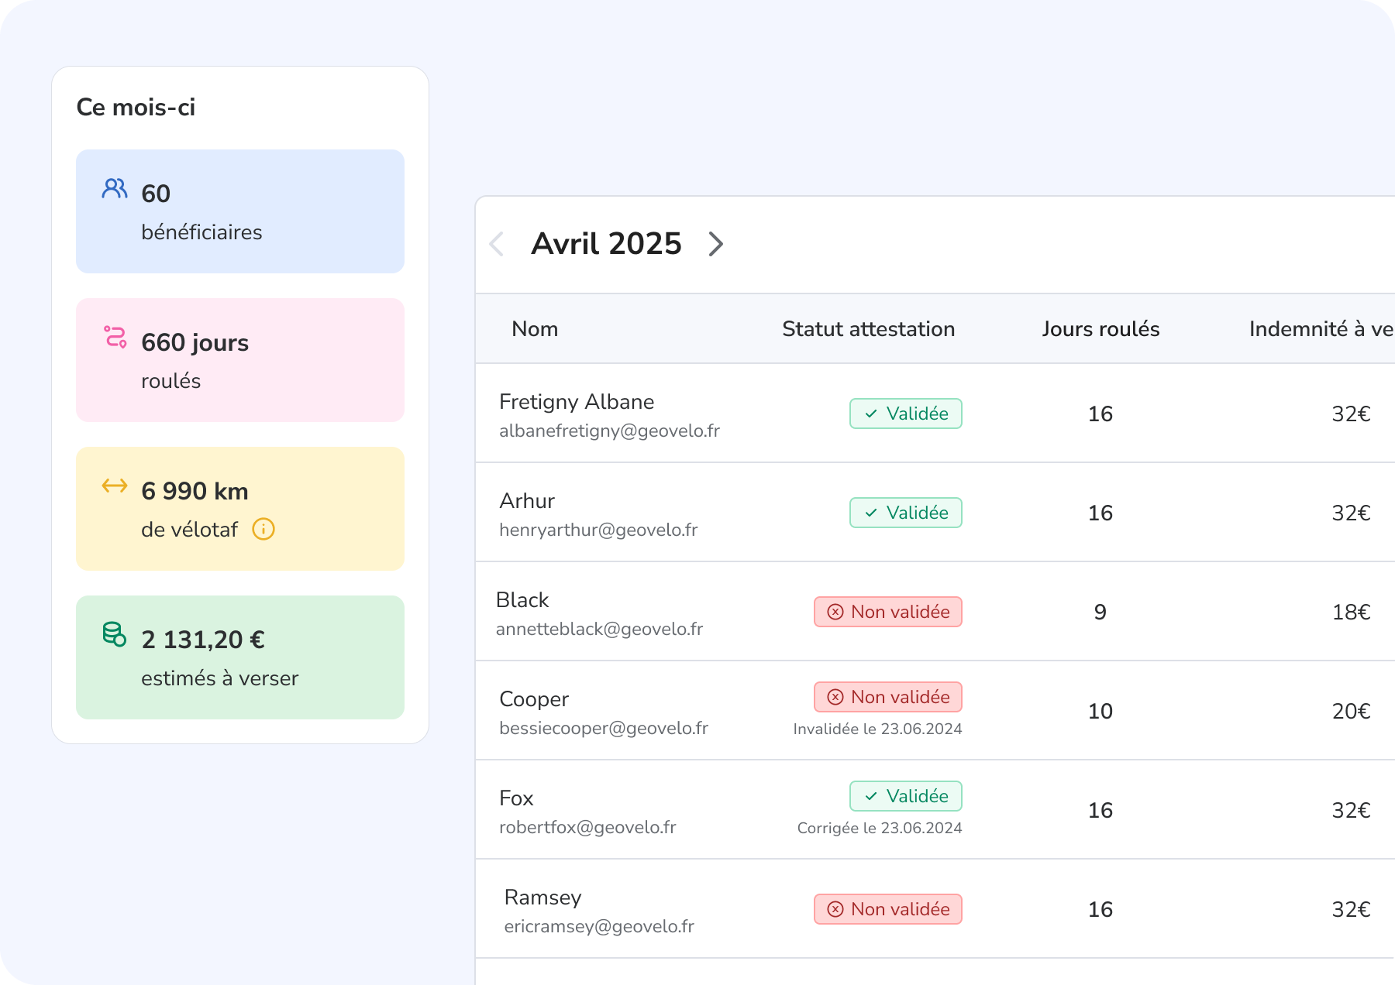This screenshot has width=1395, height=985.
Task: Click email bessiecooper@geovelo.fr
Action: (x=604, y=728)
